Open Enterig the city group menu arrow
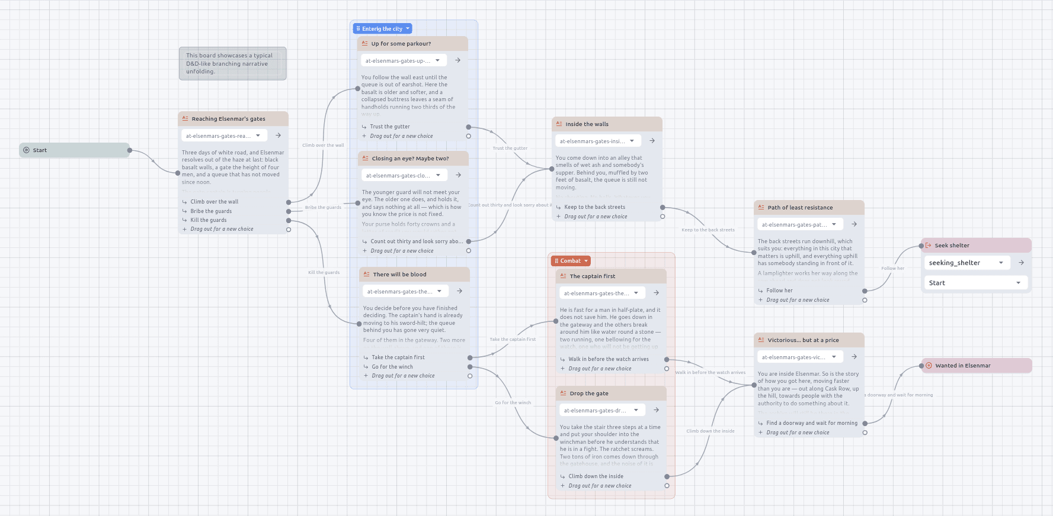This screenshot has height=516, width=1053. (408, 28)
